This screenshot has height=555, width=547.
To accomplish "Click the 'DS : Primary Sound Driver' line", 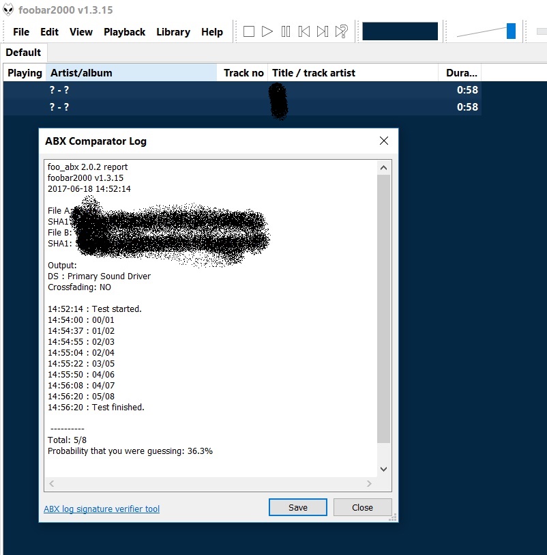I will coord(99,276).
